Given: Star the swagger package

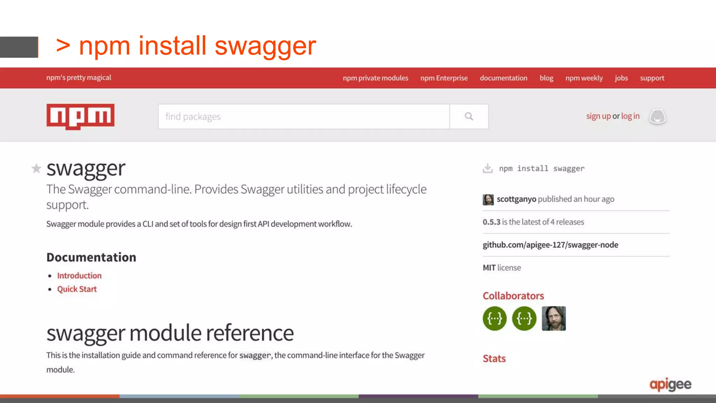Looking at the screenshot, I should click(36, 168).
